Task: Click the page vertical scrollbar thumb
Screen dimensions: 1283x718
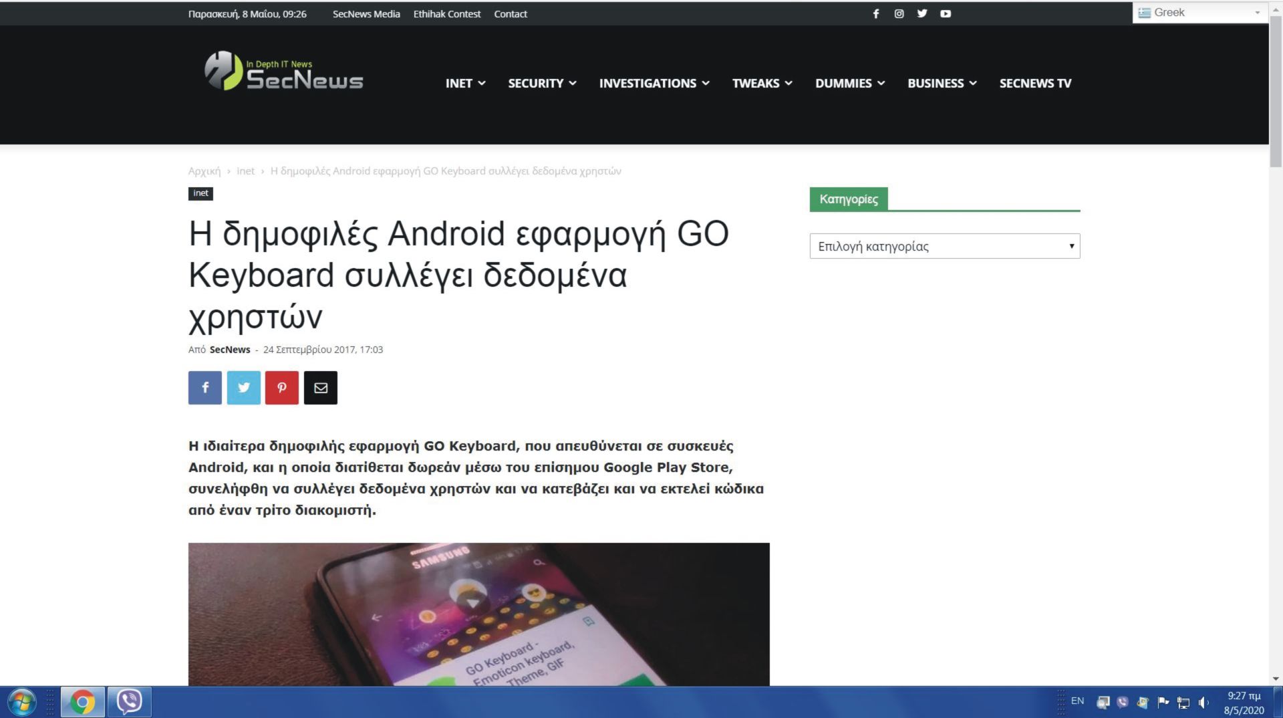Action: pyautogui.click(x=1276, y=90)
